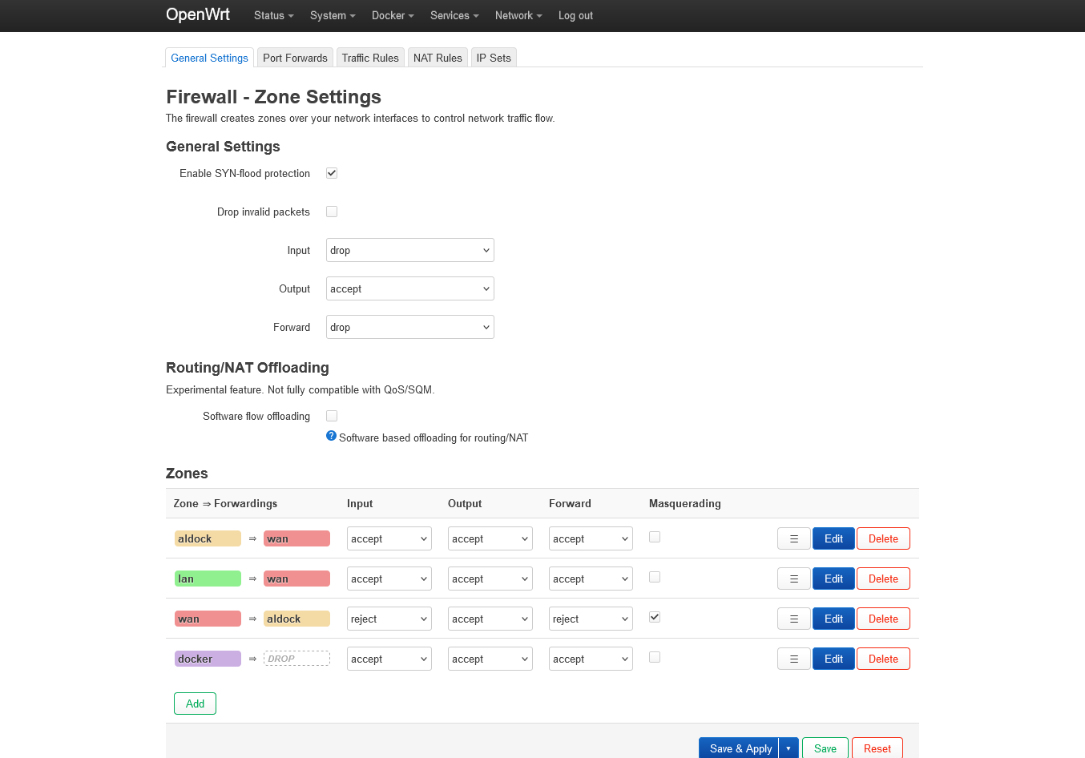Screen dimensions: 1085x758
Task: Open the Forward dropdown in the wan zone row
Action: click(591, 619)
